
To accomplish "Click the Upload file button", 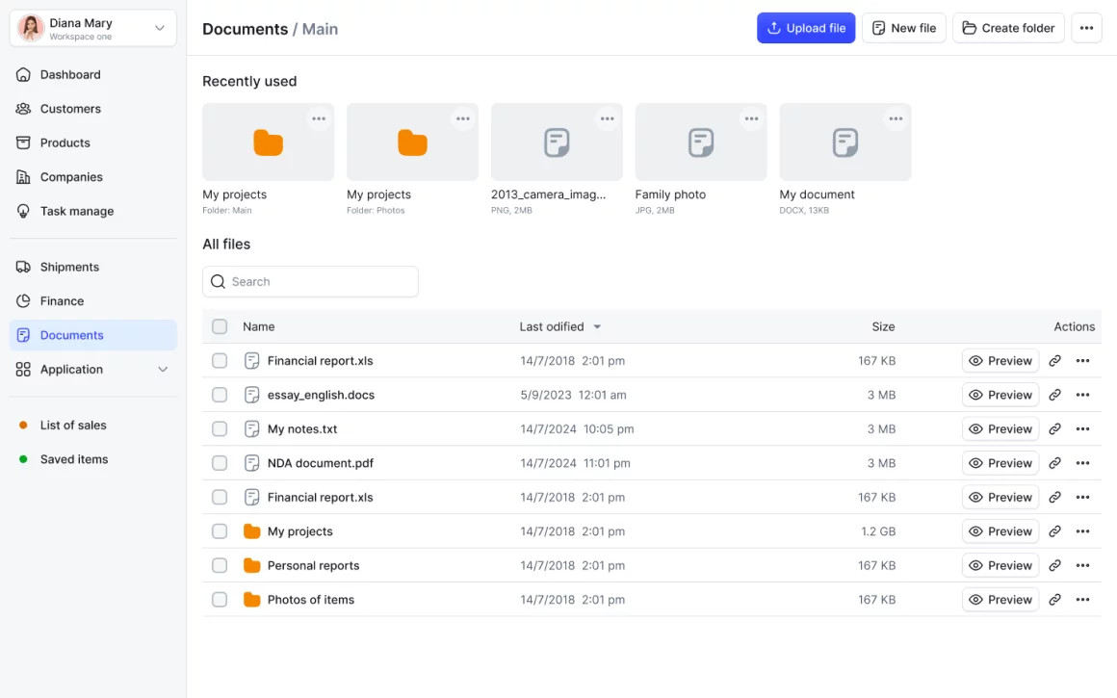I will (806, 28).
